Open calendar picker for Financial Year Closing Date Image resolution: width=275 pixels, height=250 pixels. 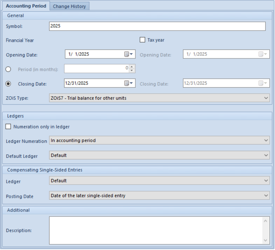[129, 83]
